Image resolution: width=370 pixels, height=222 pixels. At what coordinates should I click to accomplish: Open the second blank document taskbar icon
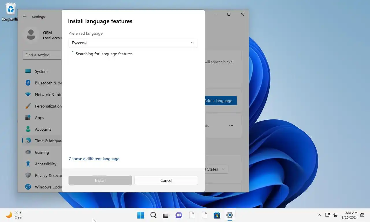point(204,215)
